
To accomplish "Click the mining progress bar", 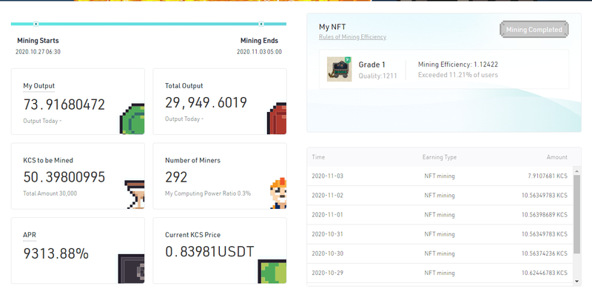I will click(149, 24).
